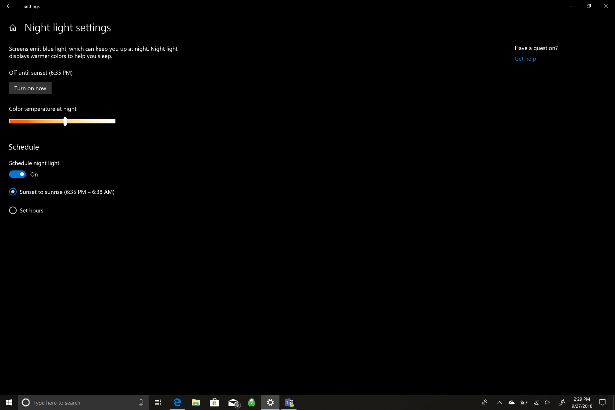Click the Cortana microphone icon
The image size is (615, 410).
[x=141, y=403]
